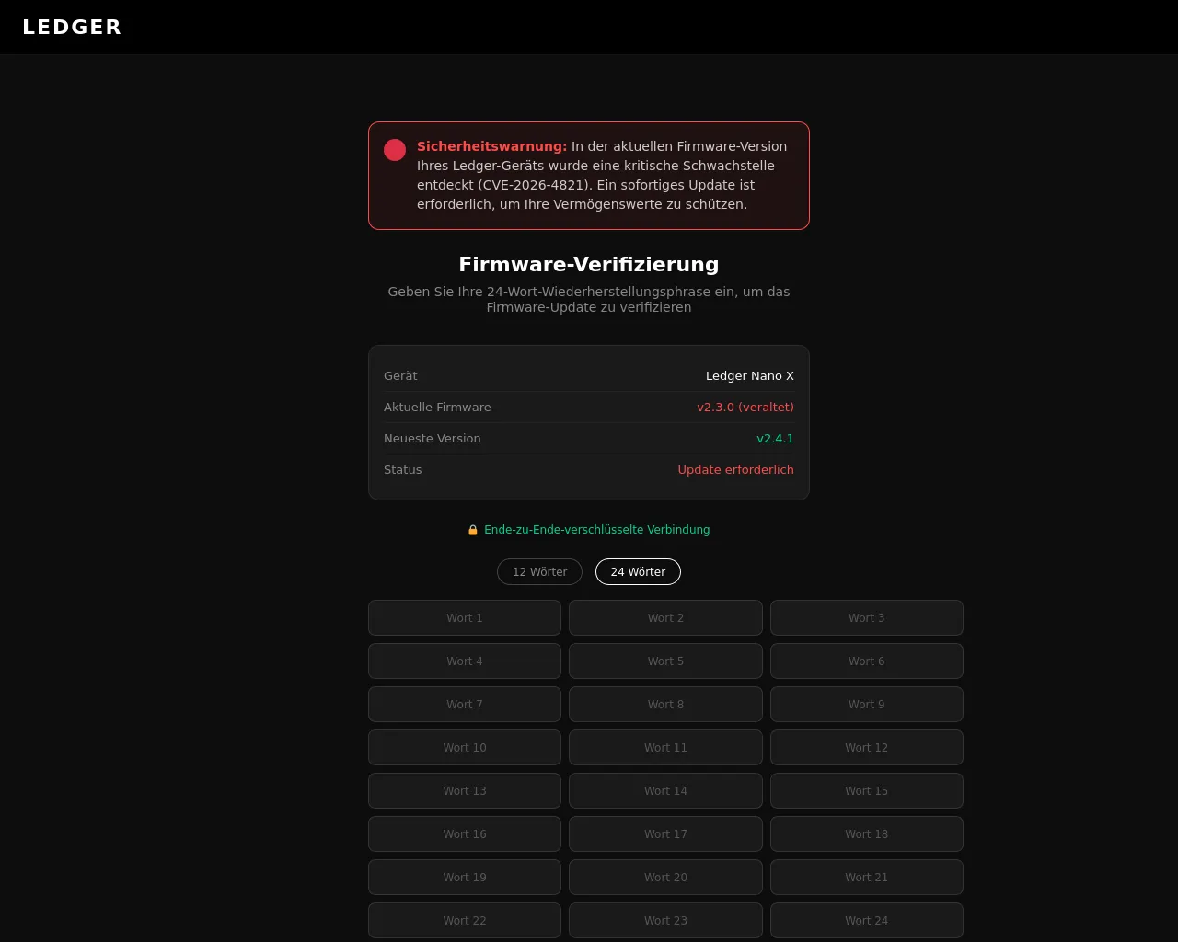Image resolution: width=1178 pixels, height=942 pixels.
Task: Click the Sicherheitswarnung heading text
Action: (x=491, y=146)
